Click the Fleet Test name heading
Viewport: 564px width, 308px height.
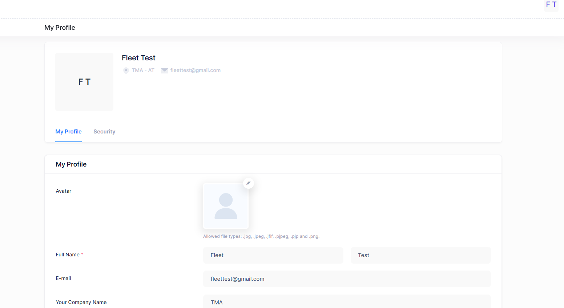(x=138, y=58)
